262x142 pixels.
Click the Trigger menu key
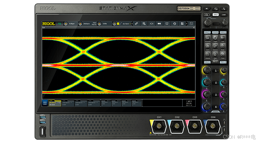(215, 38)
